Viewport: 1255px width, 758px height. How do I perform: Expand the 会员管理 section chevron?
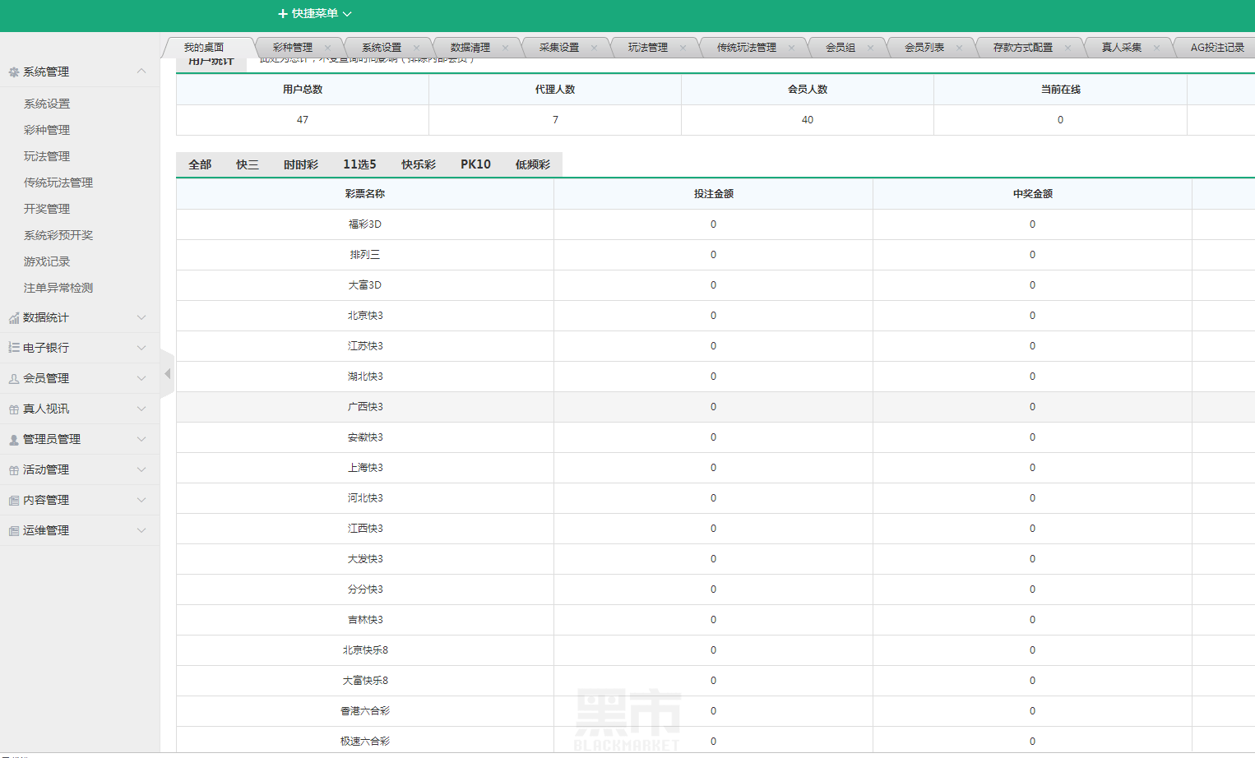(x=141, y=378)
